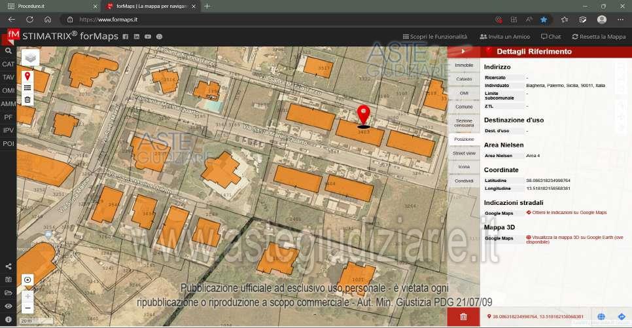Image resolution: width=632 pixels, height=328 pixels.
Task: Open the folder icon in left sidebar
Action: point(9,293)
